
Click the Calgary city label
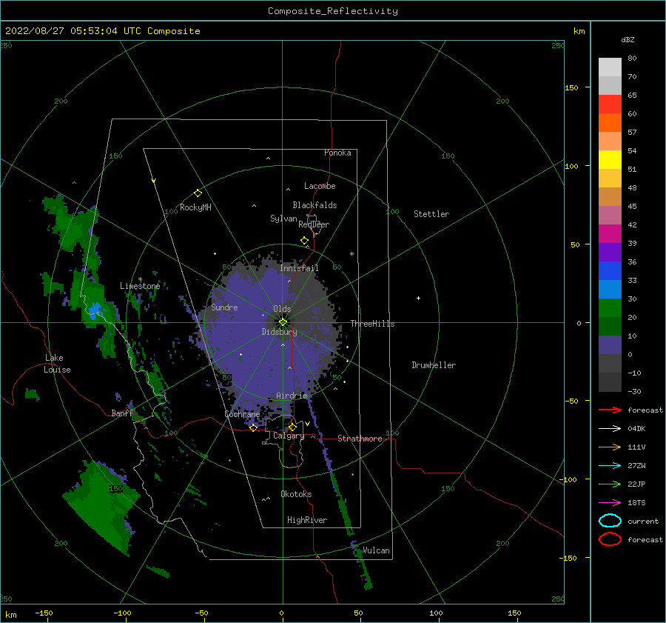pyautogui.click(x=289, y=436)
